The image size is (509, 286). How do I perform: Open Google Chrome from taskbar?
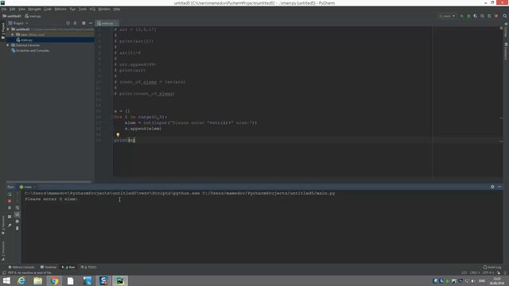click(x=54, y=280)
